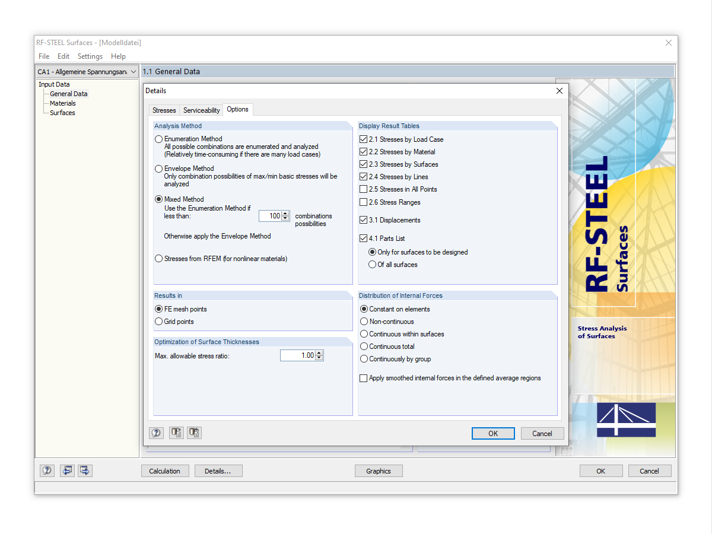
Task: Open the Settings menu
Action: point(90,56)
